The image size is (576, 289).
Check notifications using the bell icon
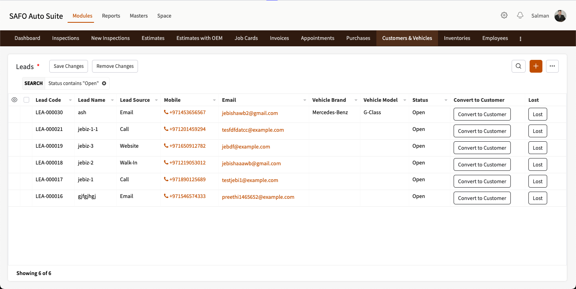click(520, 15)
